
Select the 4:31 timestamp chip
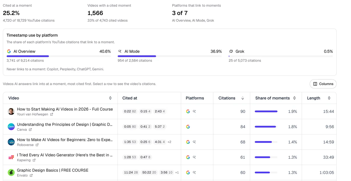160,142
